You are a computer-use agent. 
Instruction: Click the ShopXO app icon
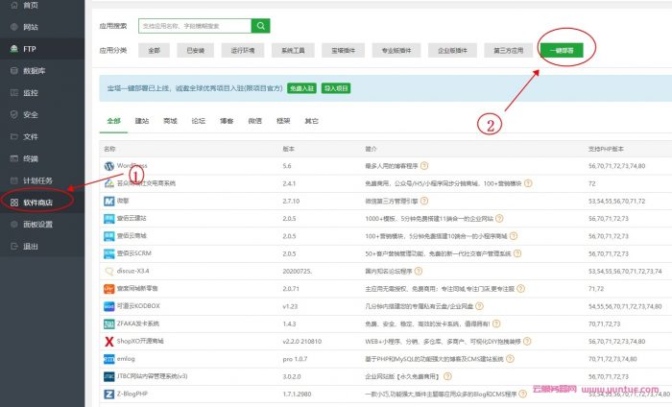[x=108, y=341]
